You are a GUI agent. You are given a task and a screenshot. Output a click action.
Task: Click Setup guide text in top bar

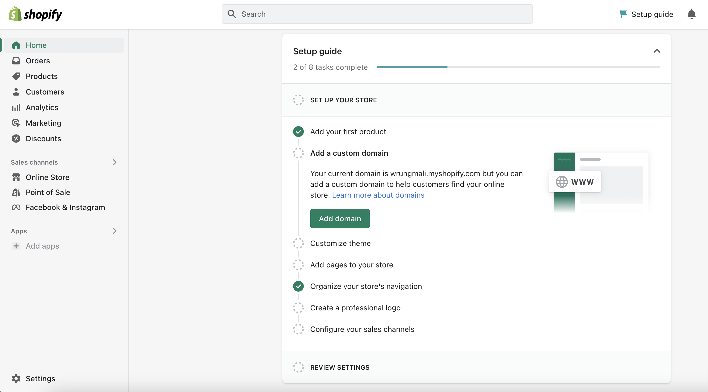click(x=652, y=14)
